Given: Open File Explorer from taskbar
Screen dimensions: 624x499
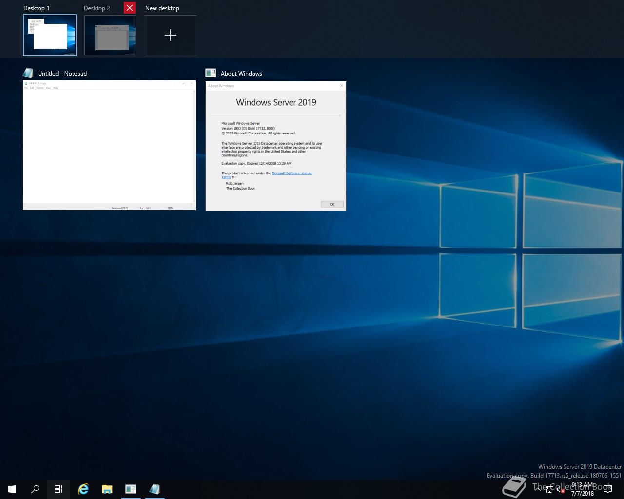Looking at the screenshot, I should 107,489.
